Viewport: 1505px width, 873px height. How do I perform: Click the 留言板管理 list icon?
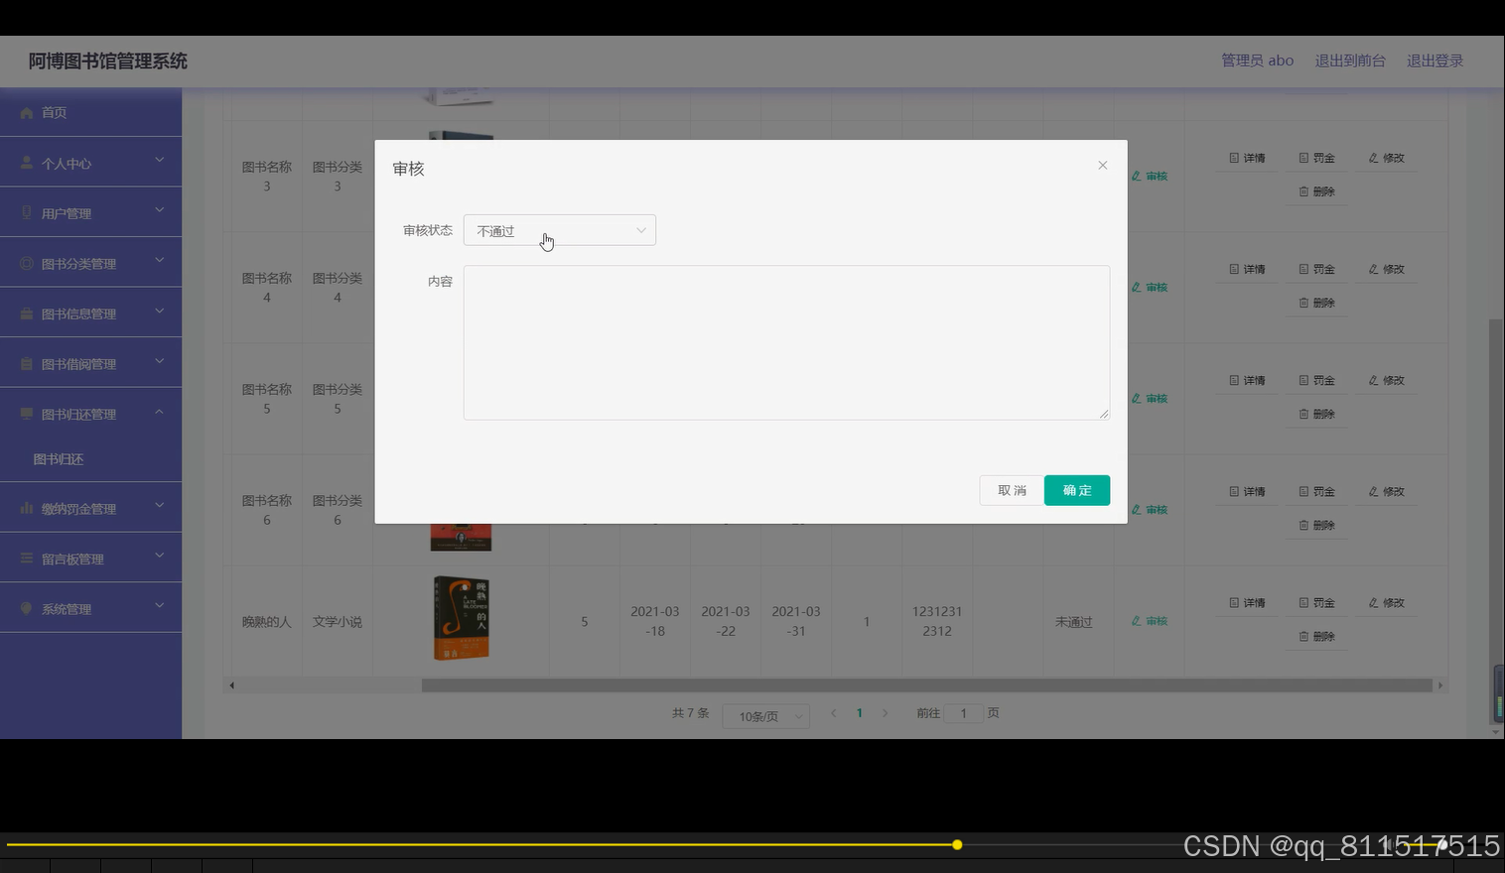pos(27,558)
